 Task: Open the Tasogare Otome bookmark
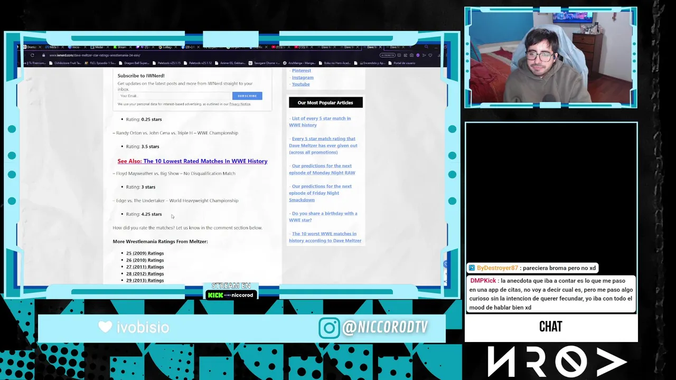[x=264, y=63]
